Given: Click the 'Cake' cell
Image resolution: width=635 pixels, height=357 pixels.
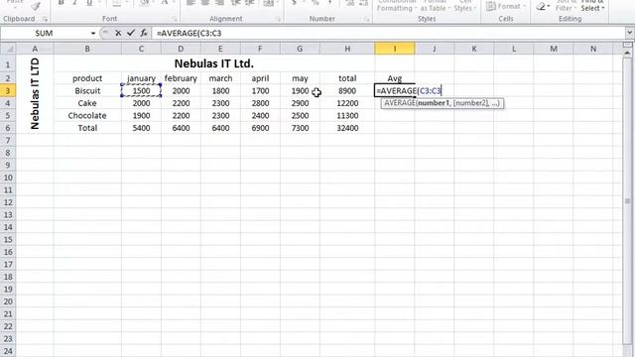Looking at the screenshot, I should [87, 103].
